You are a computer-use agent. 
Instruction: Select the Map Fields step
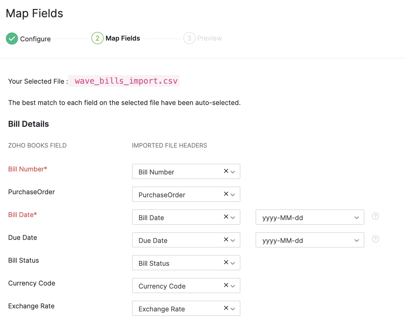tap(122, 38)
